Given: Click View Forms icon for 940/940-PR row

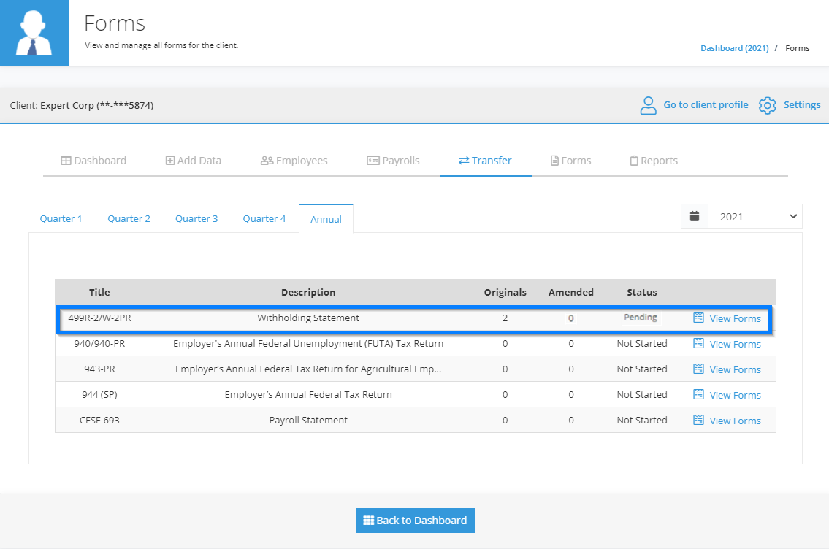Looking at the screenshot, I should 698,343.
